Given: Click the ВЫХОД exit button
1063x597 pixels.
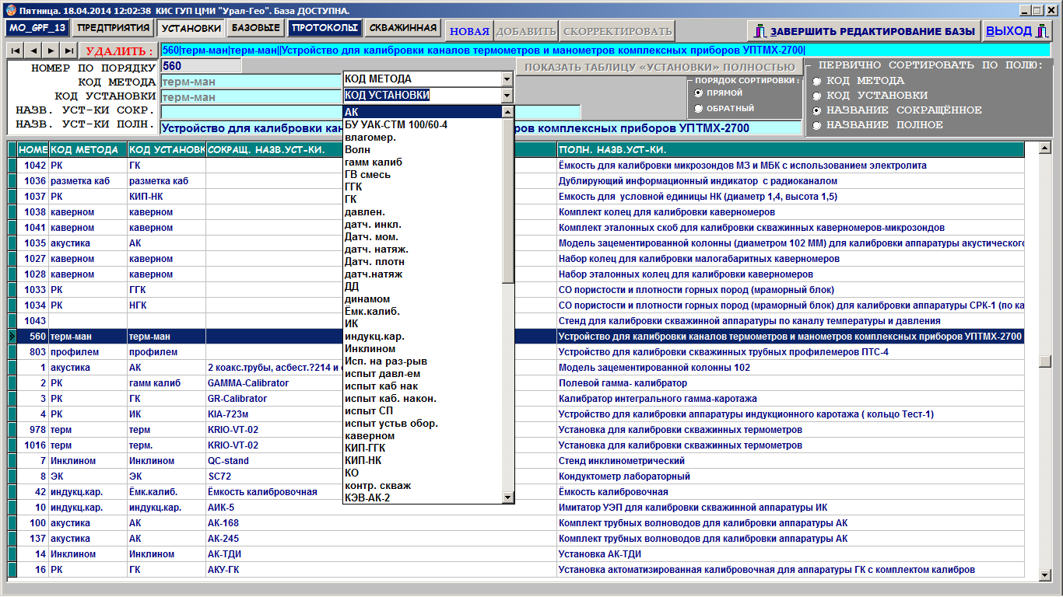Looking at the screenshot, I should tap(1016, 31).
